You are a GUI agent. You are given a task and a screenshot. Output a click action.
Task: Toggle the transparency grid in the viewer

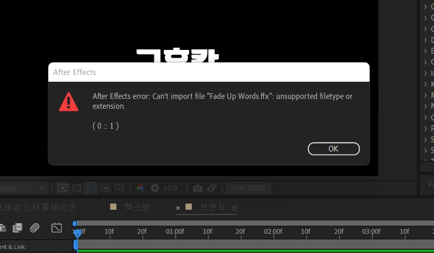pyautogui.click(x=77, y=188)
